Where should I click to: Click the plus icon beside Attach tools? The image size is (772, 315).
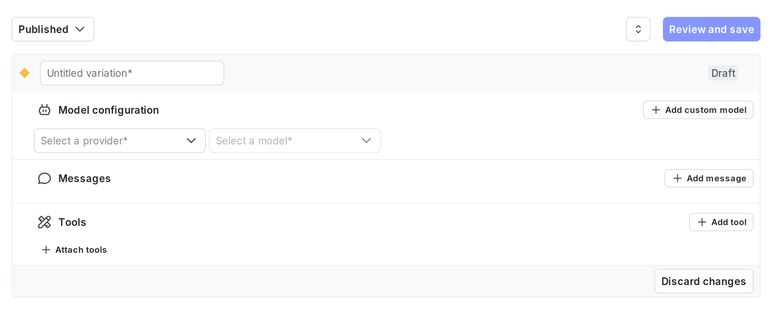pyautogui.click(x=46, y=250)
